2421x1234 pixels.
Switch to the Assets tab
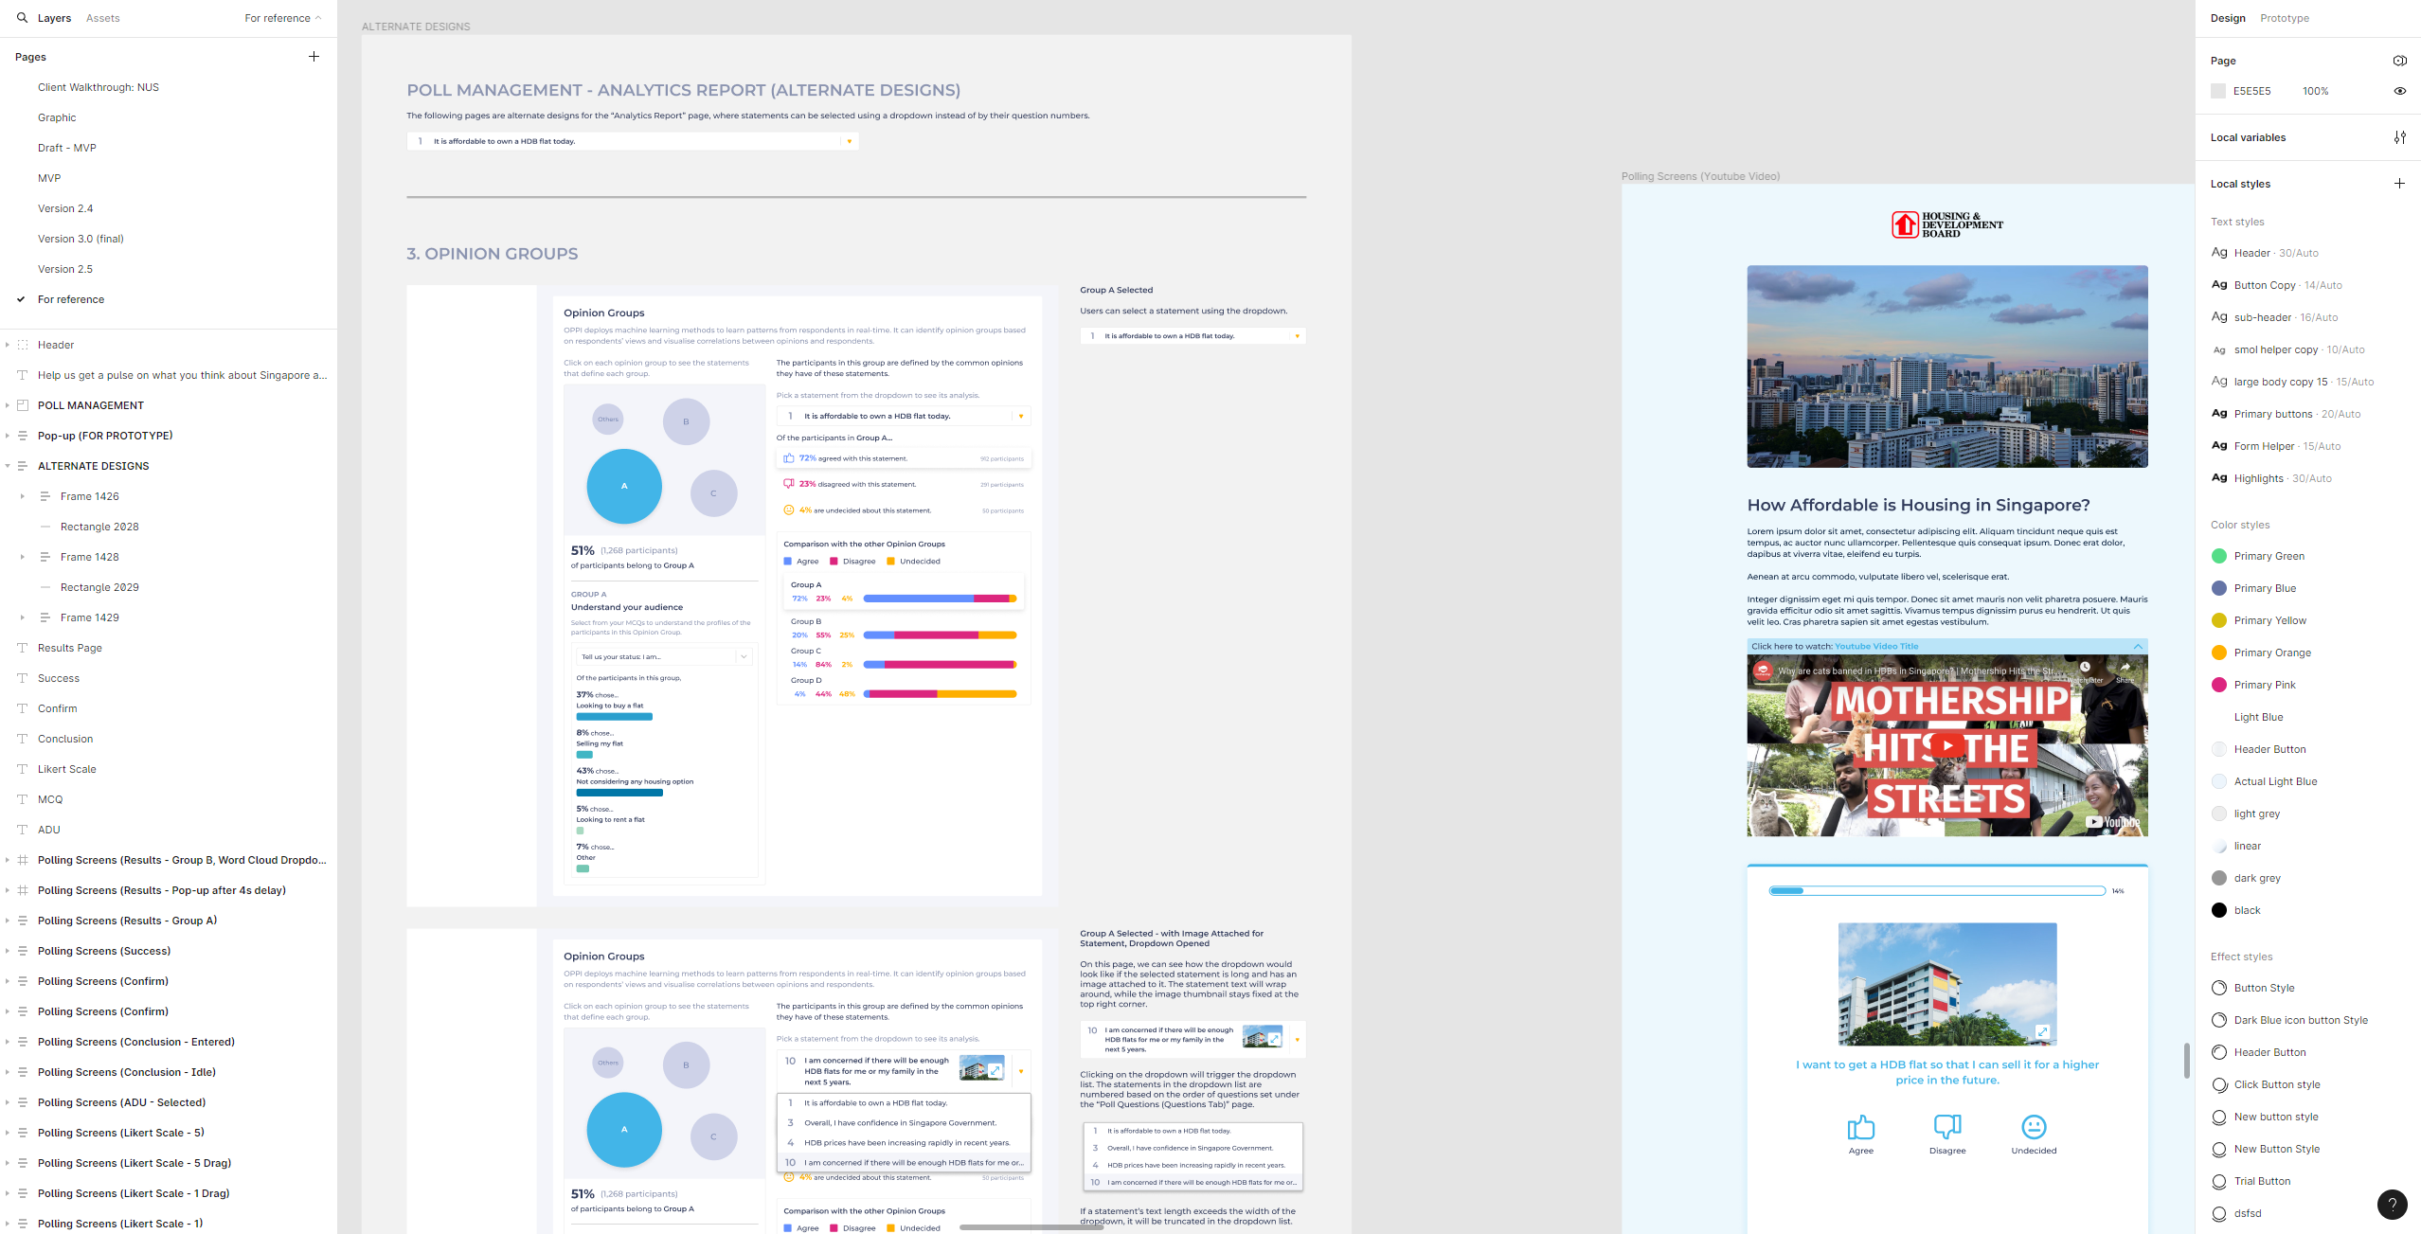click(x=102, y=18)
